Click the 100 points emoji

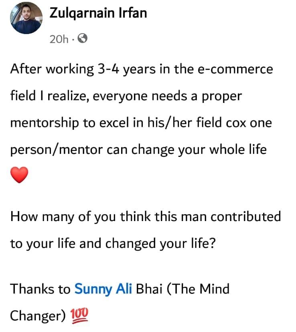tap(79, 317)
